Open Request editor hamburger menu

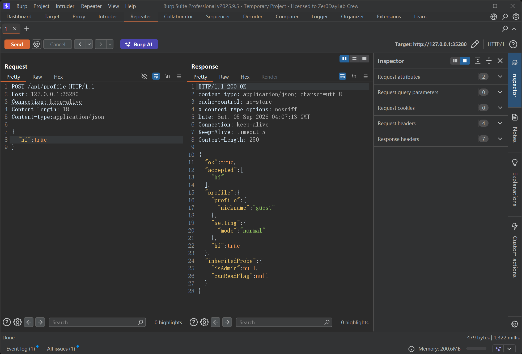tap(179, 77)
